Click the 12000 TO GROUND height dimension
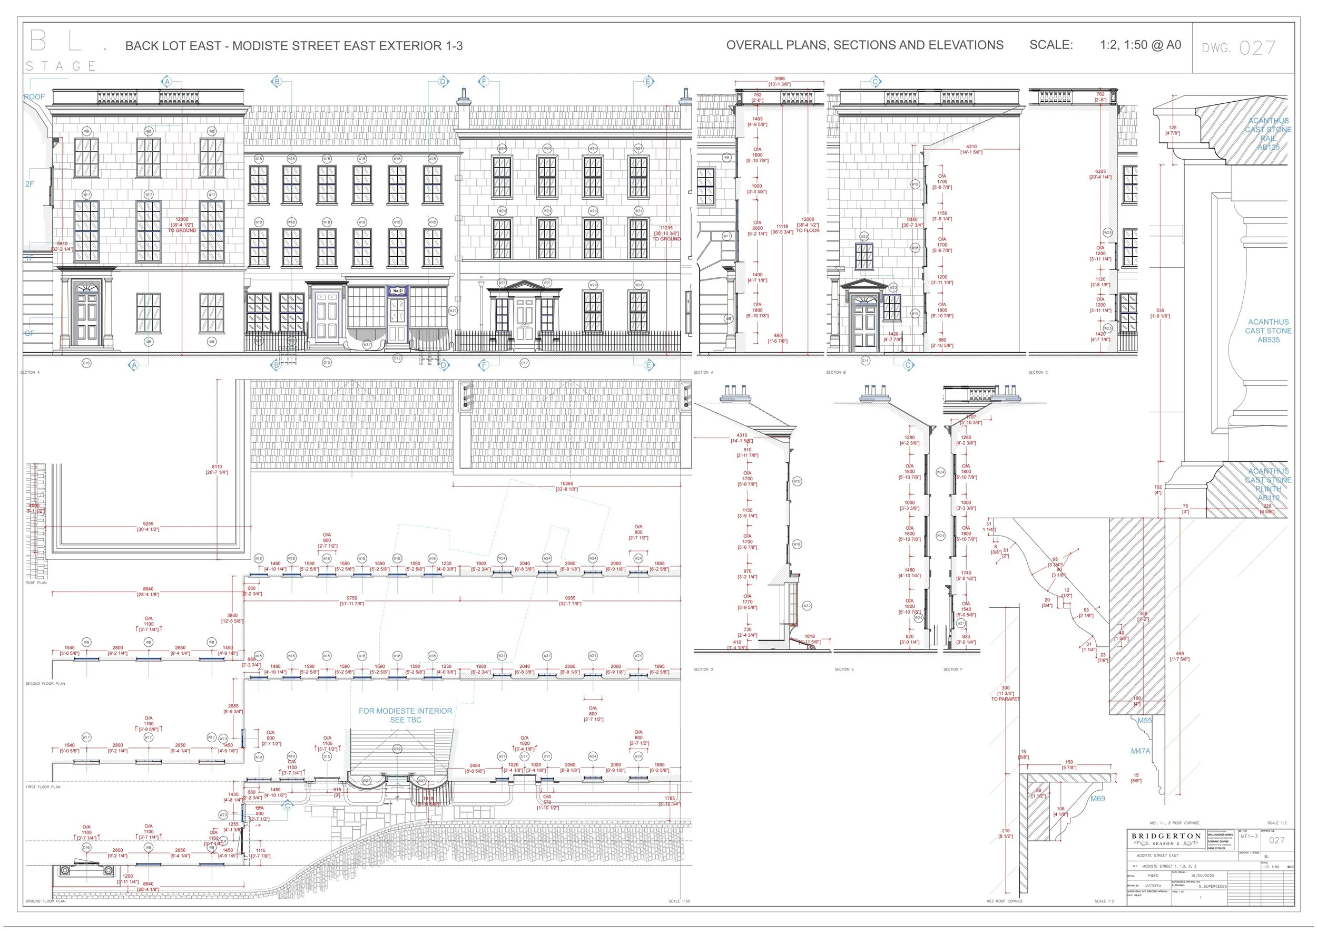1317x932 pixels. (182, 225)
